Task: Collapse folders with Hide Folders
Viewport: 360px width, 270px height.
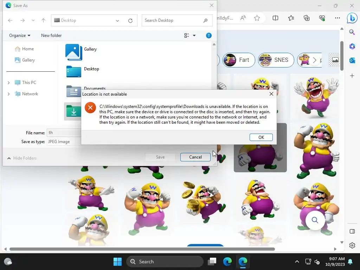Action: point(22,158)
